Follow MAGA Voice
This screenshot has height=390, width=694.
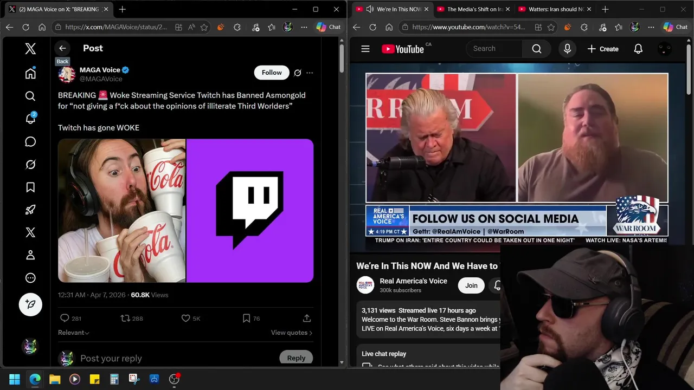pyautogui.click(x=272, y=73)
